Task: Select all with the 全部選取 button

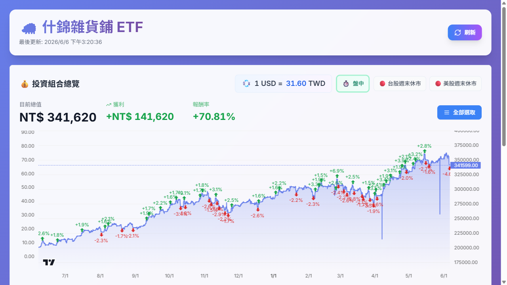Action: pos(459,112)
